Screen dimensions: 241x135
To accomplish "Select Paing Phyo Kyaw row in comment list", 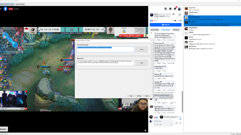I will point(212,13).
